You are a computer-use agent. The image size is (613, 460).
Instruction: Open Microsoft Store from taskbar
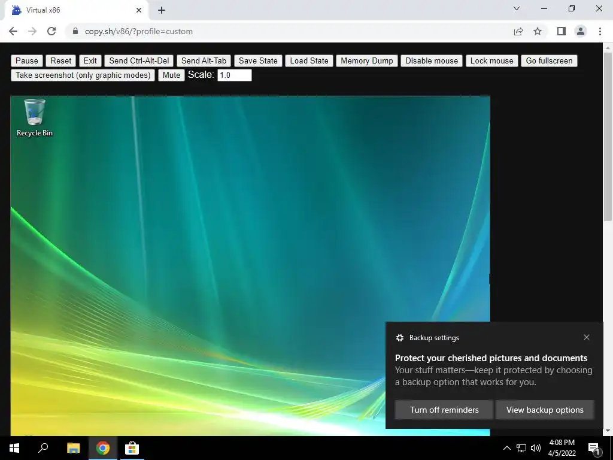[132, 448]
